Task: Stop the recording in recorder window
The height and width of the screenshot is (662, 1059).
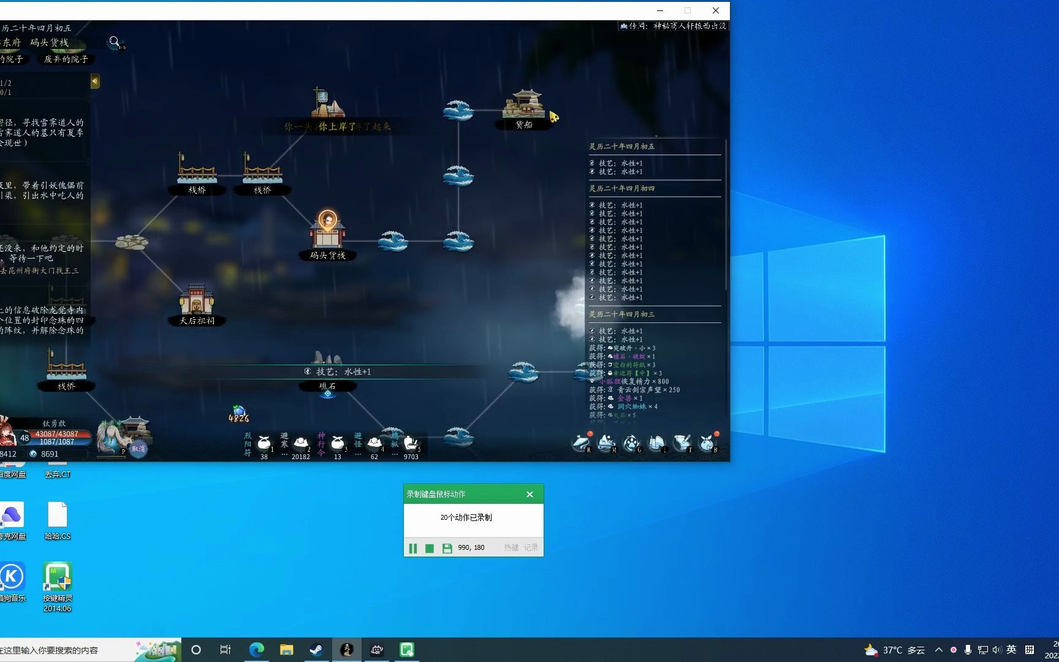Action: click(430, 548)
